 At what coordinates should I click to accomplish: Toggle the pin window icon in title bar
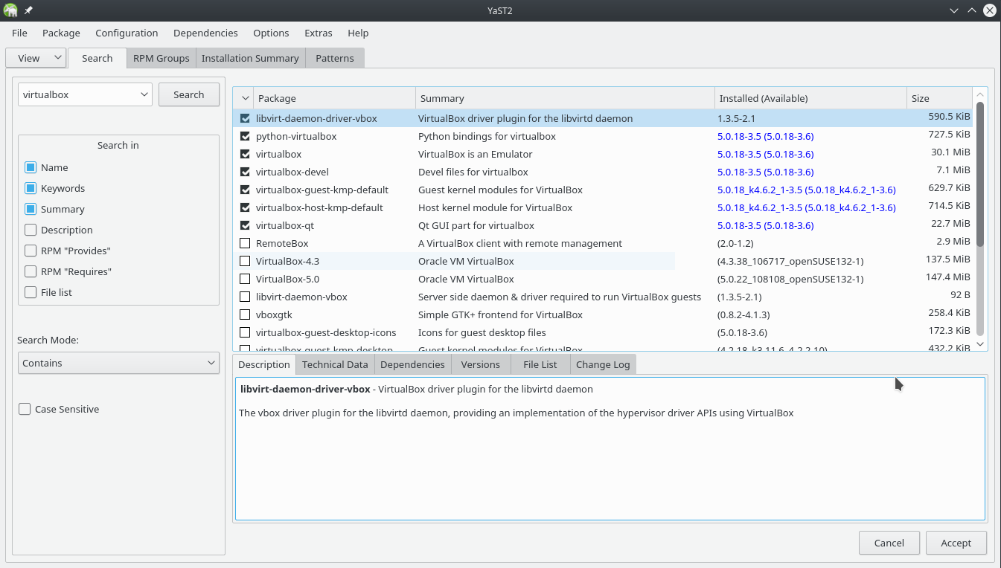click(28, 10)
